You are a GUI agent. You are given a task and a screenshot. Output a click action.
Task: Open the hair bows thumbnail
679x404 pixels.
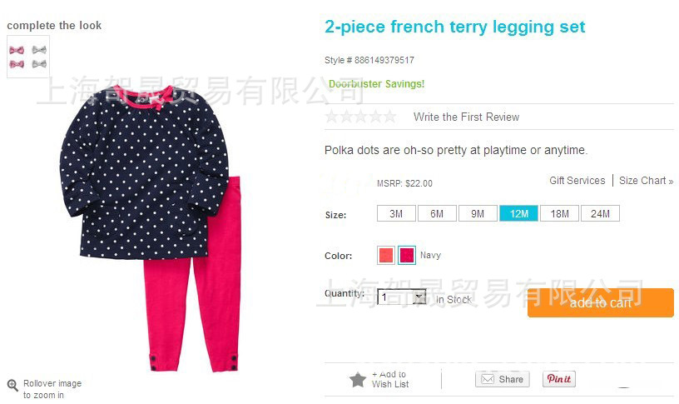[x=28, y=57]
